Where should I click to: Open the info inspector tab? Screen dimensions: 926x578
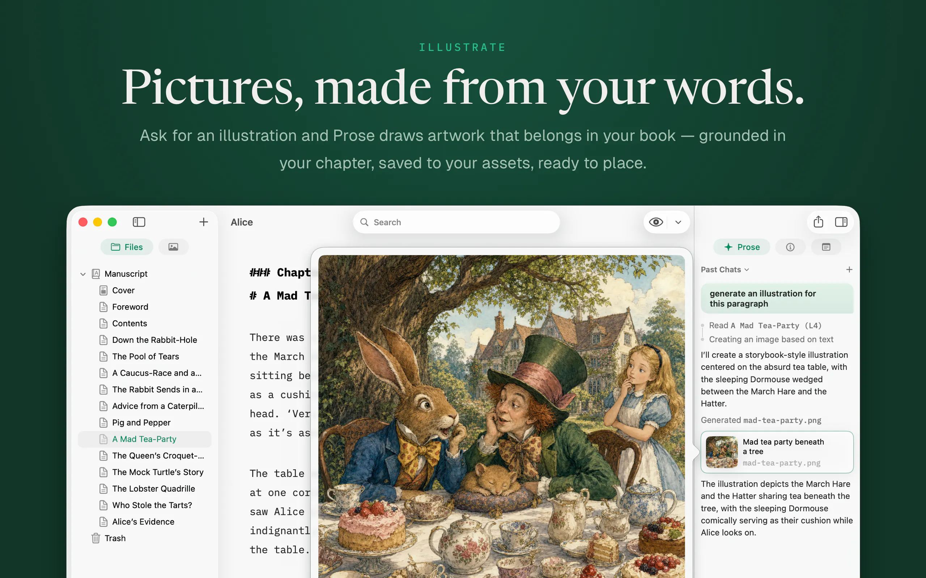point(790,247)
